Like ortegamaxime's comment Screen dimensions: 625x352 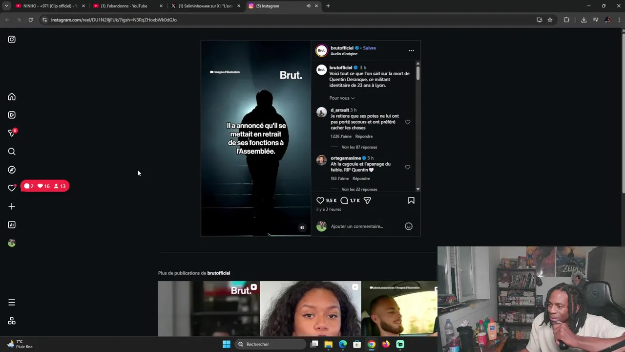408,167
